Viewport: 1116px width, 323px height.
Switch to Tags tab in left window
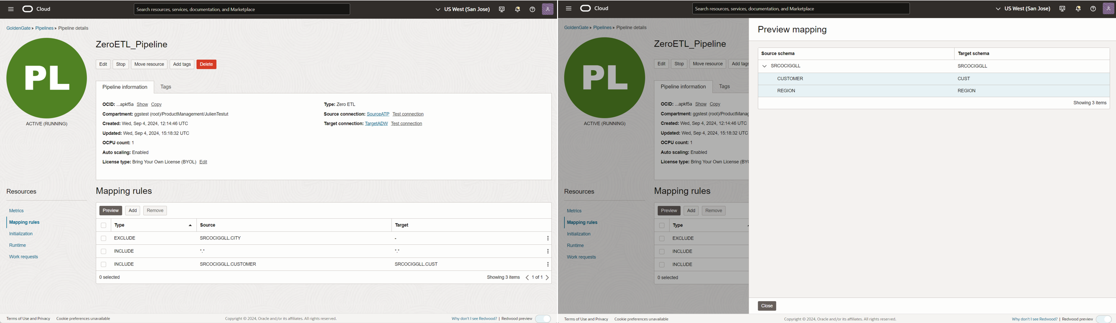coord(166,87)
